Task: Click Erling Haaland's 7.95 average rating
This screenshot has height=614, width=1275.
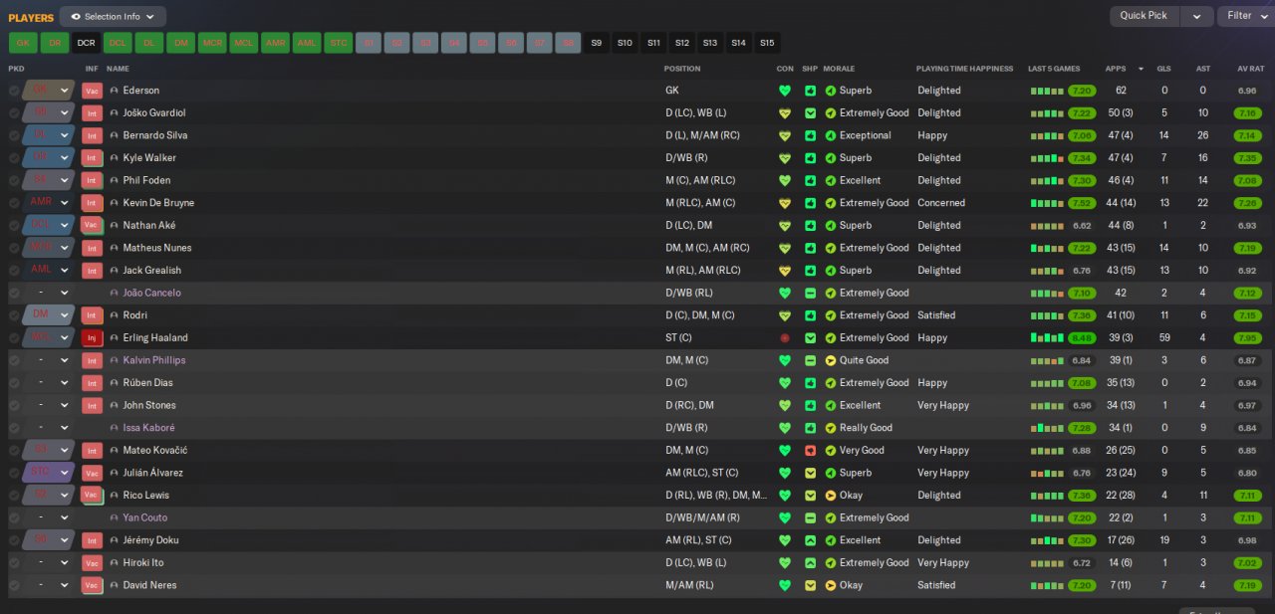Action: point(1247,338)
